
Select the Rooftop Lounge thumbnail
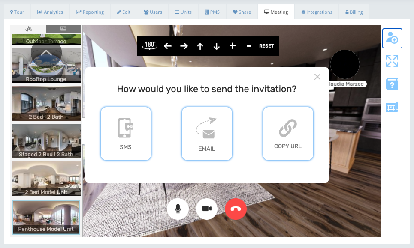46,66
